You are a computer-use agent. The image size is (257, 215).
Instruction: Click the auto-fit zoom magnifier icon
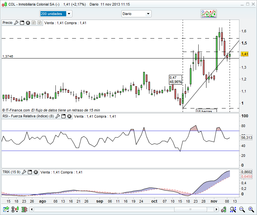click(233, 209)
